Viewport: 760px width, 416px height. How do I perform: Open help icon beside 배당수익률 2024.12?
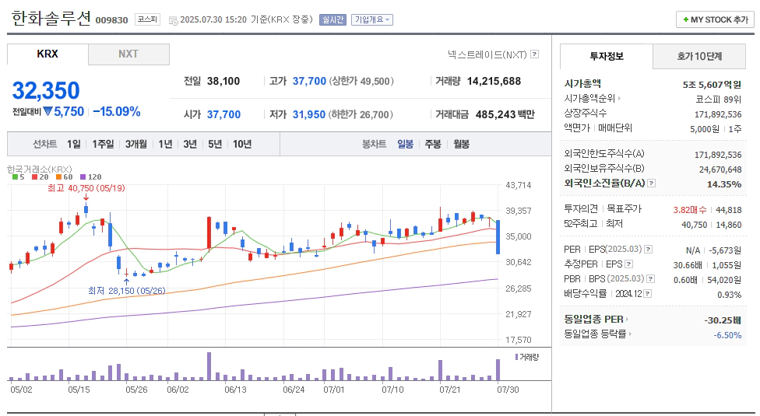coord(648,294)
